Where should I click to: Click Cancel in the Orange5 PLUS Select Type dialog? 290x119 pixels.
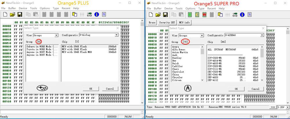click(110, 89)
